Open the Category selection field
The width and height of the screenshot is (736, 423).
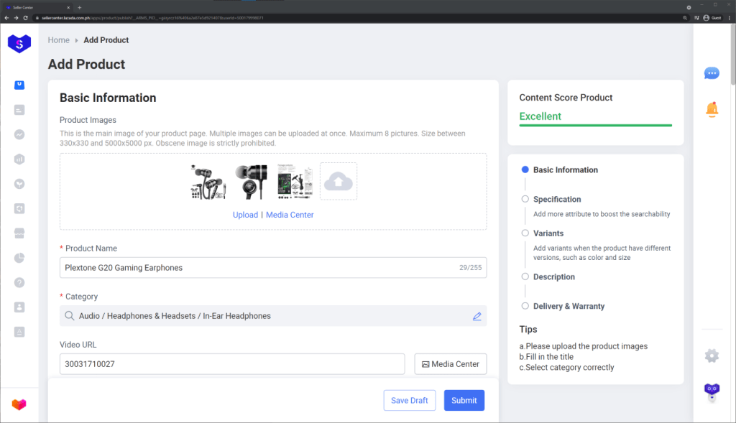coord(266,316)
